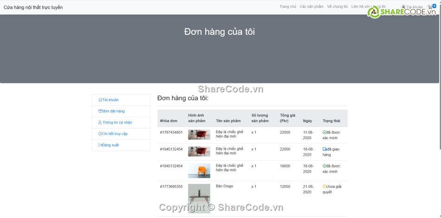
Task: Click the box icon next to đơn đặt hàng
Action: point(100,111)
